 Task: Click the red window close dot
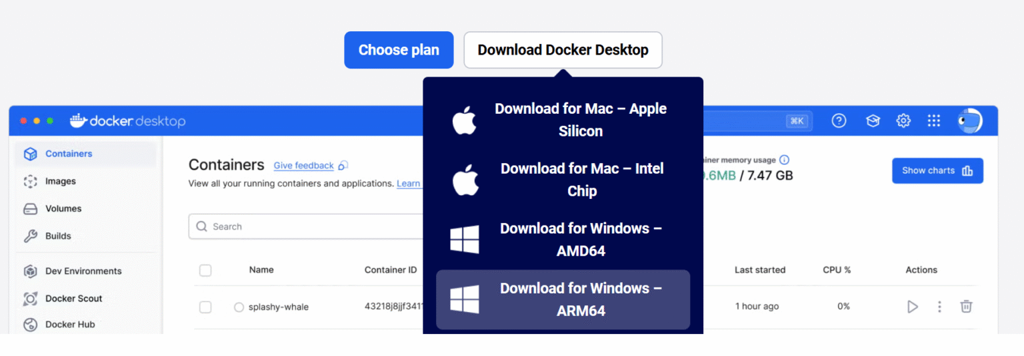pos(23,121)
